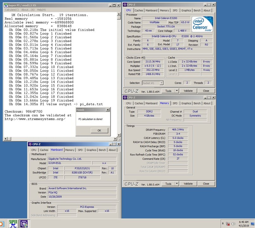Screen dimensions: 255x228
Task: Click the Close button in the Memory window
Action: 206,184
